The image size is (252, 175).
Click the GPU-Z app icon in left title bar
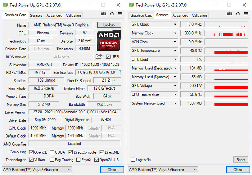6,5
